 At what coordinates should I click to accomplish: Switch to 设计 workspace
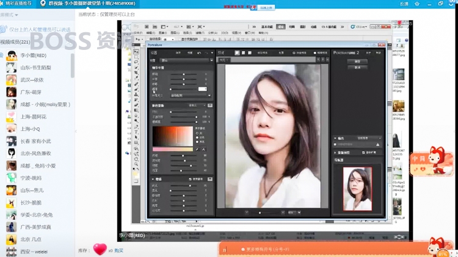tap(281, 27)
